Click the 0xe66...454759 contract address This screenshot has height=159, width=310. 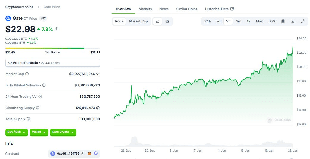(x=68, y=153)
